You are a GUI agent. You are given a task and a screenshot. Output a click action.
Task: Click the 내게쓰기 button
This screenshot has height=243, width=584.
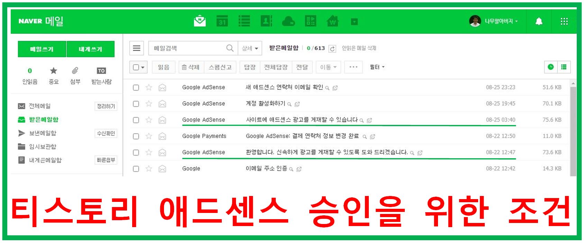click(x=90, y=49)
